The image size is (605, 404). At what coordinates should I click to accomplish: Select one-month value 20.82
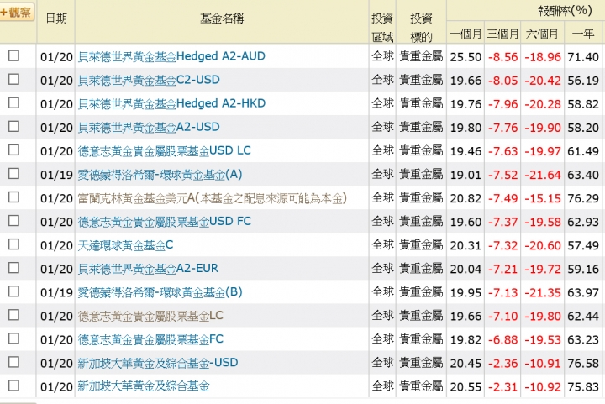[466, 198]
